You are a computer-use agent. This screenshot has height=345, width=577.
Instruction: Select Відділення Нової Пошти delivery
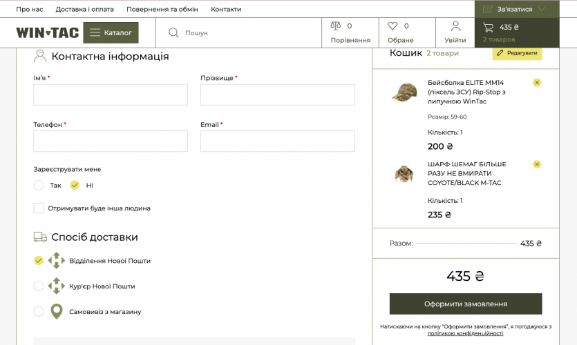coord(39,261)
